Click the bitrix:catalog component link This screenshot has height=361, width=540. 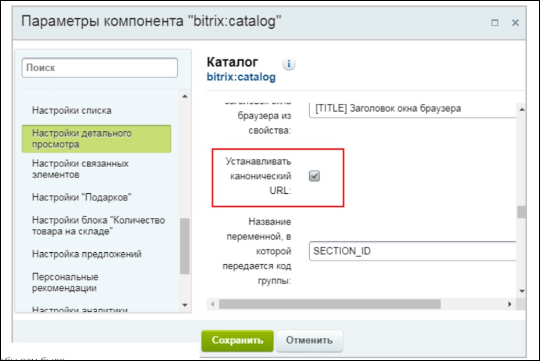click(241, 77)
